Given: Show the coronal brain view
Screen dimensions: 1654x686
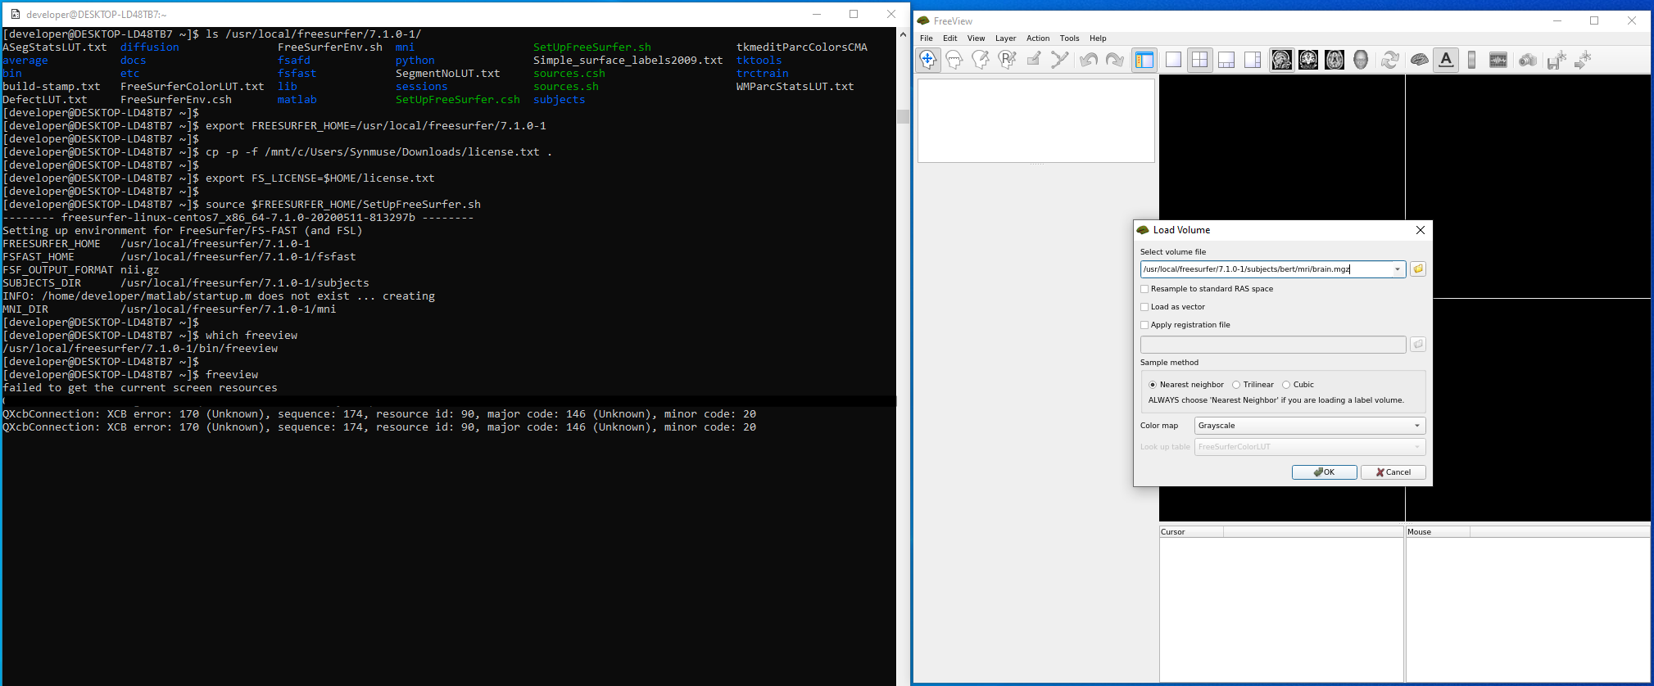Looking at the screenshot, I should pyautogui.click(x=1308, y=60).
